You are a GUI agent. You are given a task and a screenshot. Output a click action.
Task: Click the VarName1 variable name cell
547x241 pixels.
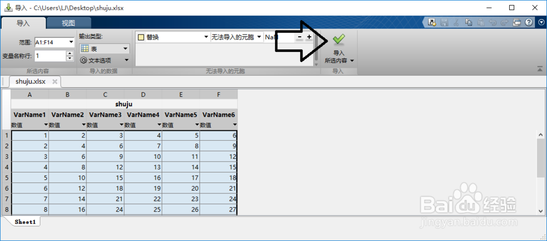[x=30, y=115]
